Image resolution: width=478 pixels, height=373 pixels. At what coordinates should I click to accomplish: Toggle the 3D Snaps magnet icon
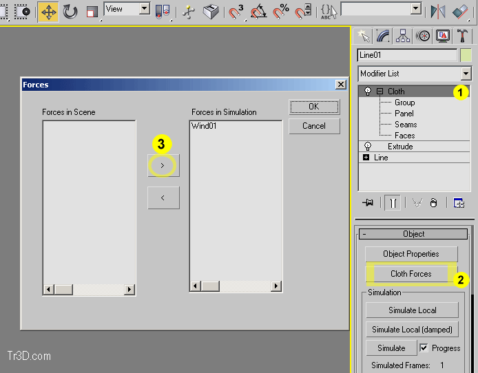coord(236,12)
